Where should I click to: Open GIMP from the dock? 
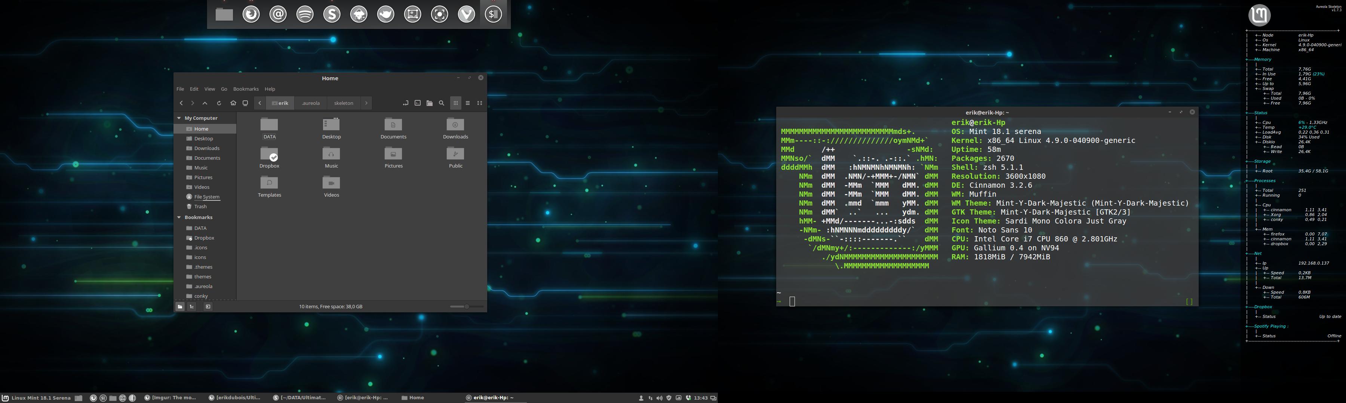385,15
